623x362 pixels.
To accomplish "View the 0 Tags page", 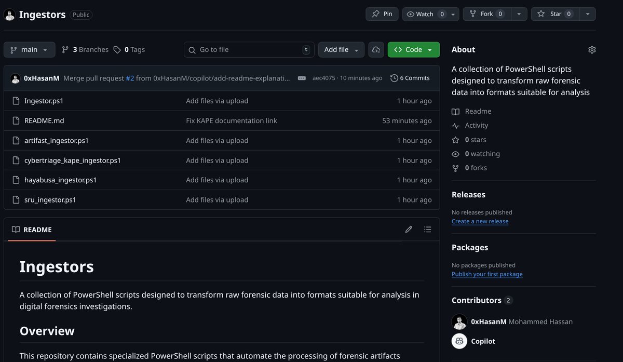I will 129,49.
